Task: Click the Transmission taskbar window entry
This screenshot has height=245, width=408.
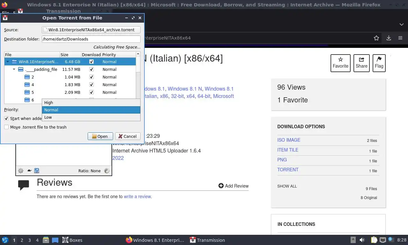Action: (207, 240)
